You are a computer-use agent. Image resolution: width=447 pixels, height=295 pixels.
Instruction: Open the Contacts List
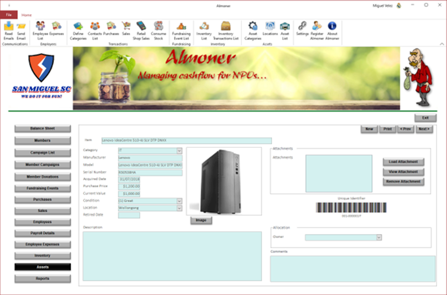pyautogui.click(x=95, y=31)
